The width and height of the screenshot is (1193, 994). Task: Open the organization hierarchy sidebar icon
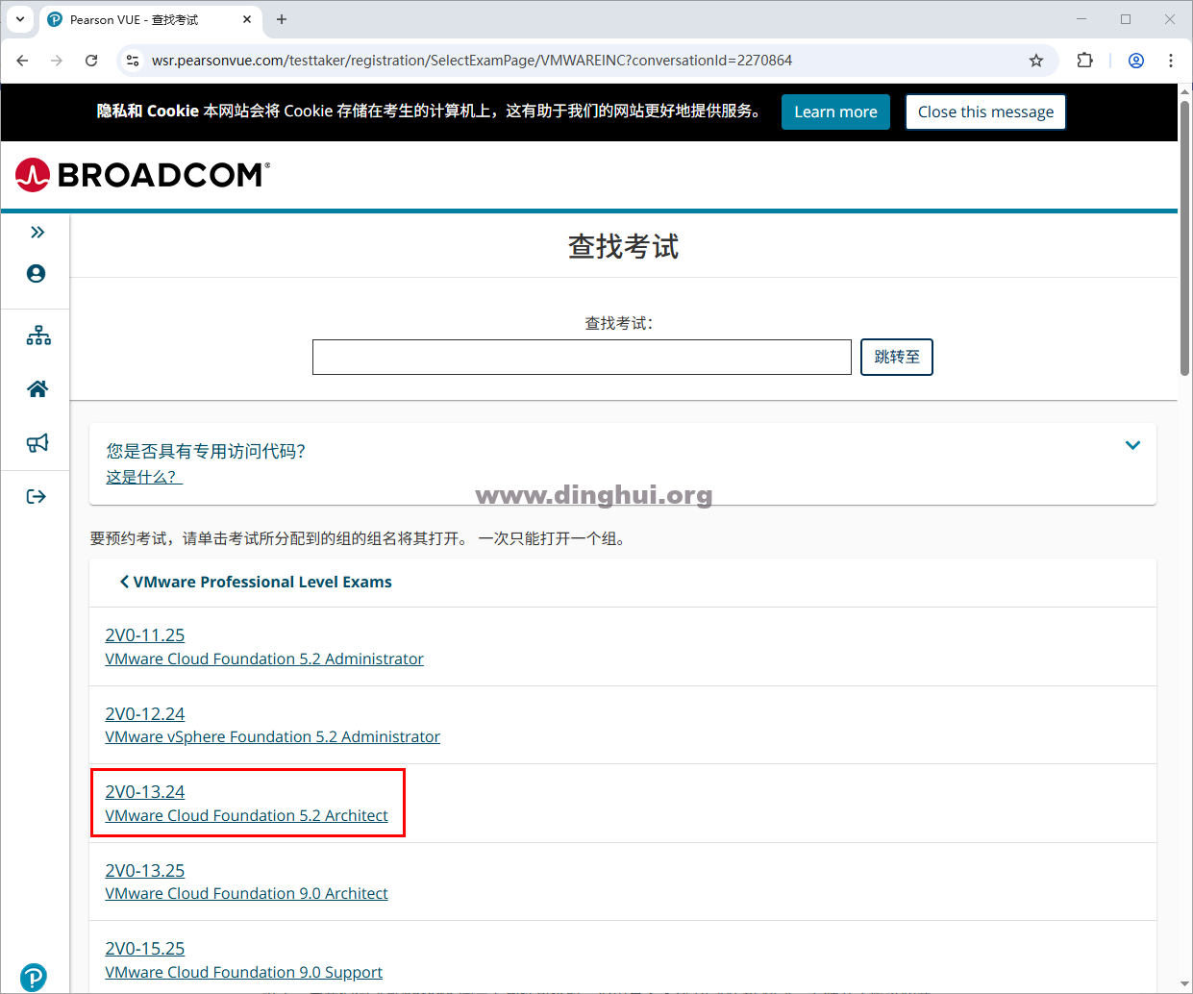(x=38, y=335)
